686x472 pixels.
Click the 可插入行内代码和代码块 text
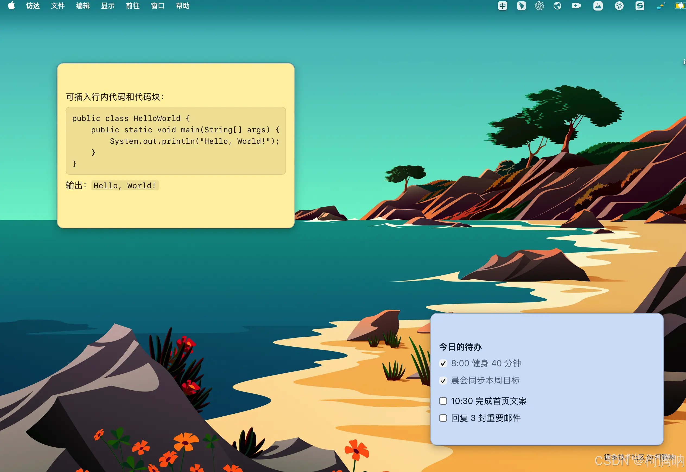115,97
